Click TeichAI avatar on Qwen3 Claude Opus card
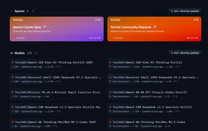This screenshot has width=208, height=131. tap(14, 38)
